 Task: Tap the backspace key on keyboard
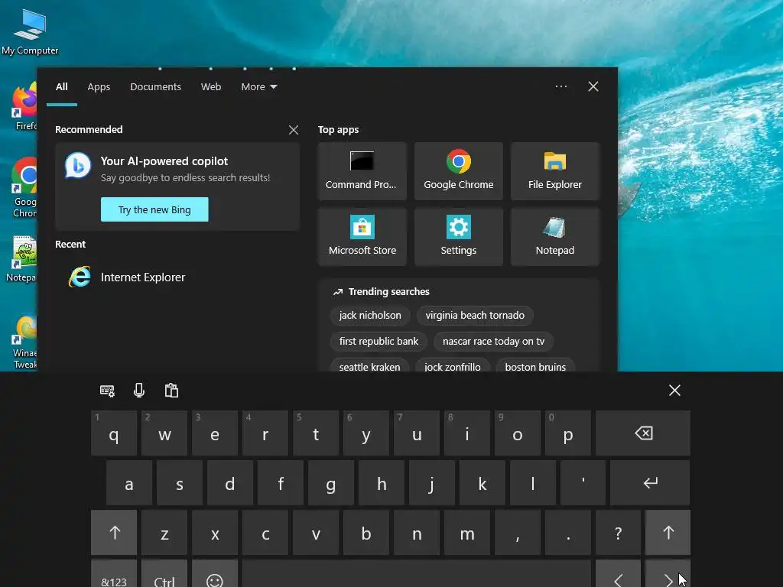tap(643, 433)
